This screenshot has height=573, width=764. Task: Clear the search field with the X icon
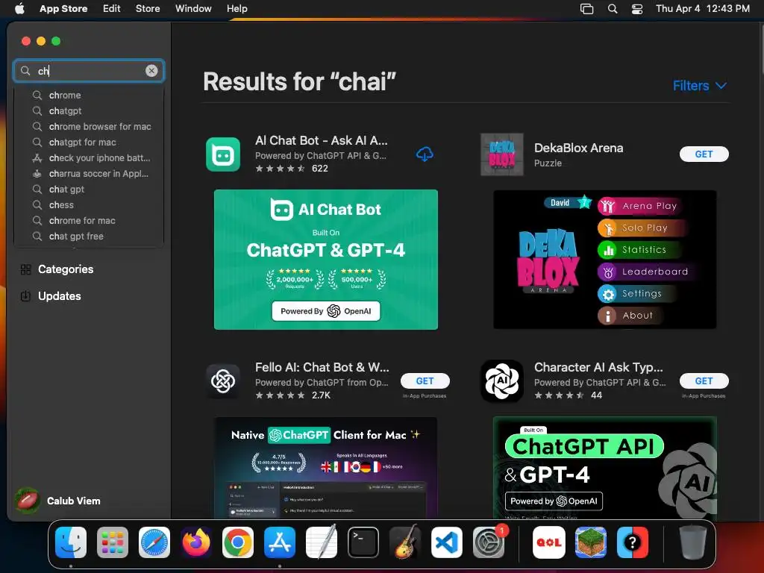coord(151,71)
